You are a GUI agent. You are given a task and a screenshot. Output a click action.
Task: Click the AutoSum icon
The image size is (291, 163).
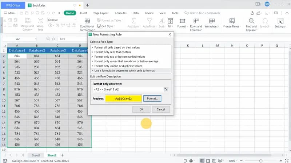[x=134, y=21]
